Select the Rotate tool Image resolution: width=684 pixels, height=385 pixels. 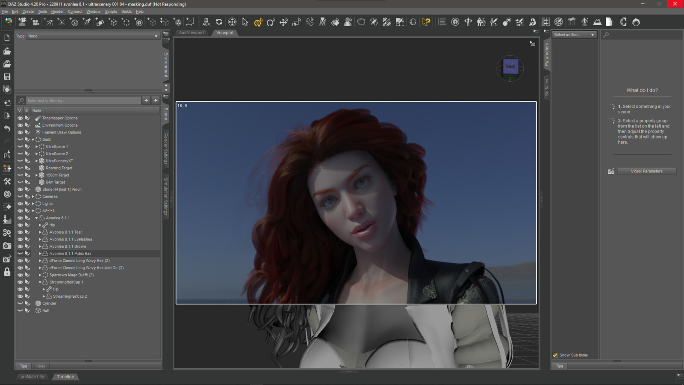[271, 22]
